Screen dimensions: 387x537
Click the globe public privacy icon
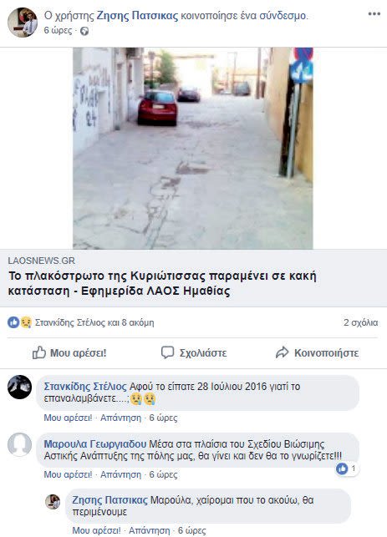click(84, 31)
